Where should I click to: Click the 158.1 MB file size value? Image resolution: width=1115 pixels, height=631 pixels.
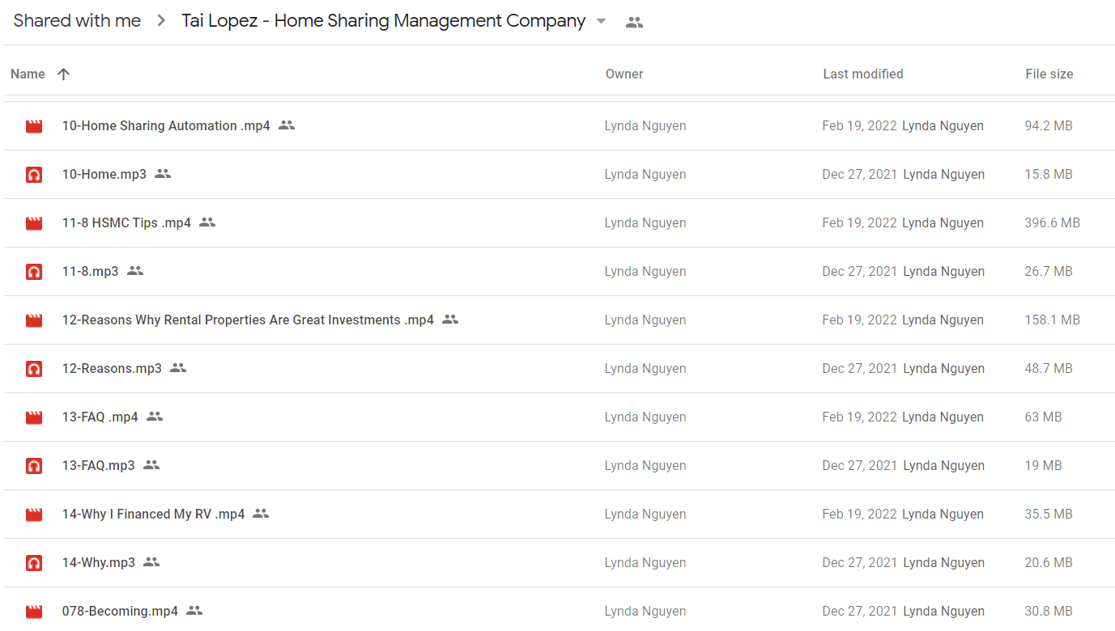tap(1053, 320)
